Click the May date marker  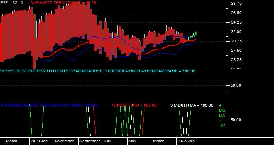point(132,141)
